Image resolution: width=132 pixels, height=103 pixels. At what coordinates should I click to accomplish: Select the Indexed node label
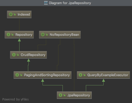(x=24, y=14)
